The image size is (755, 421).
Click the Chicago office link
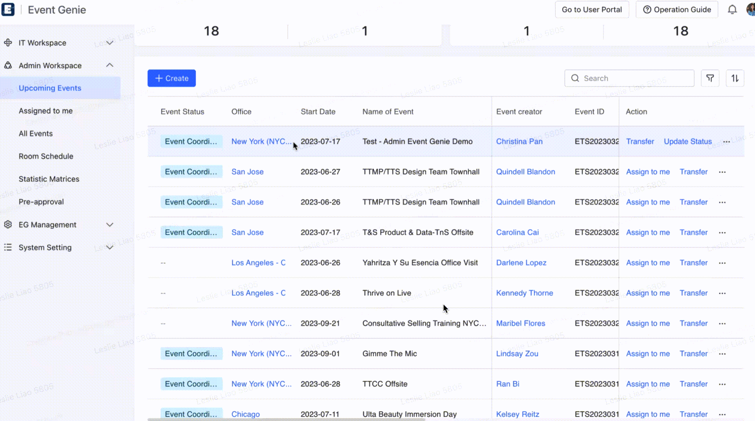[x=246, y=414]
